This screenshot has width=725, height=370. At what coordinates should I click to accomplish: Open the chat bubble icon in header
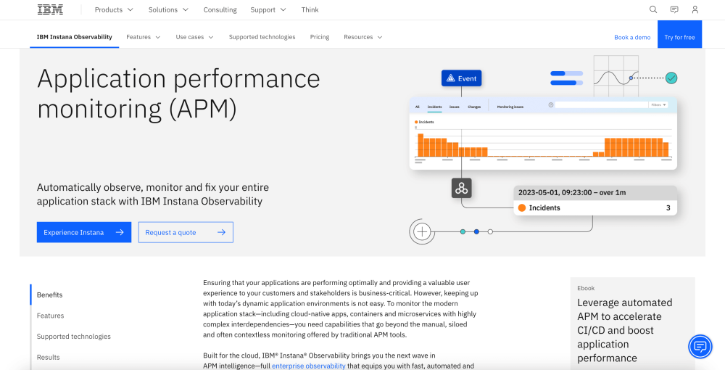click(x=674, y=9)
